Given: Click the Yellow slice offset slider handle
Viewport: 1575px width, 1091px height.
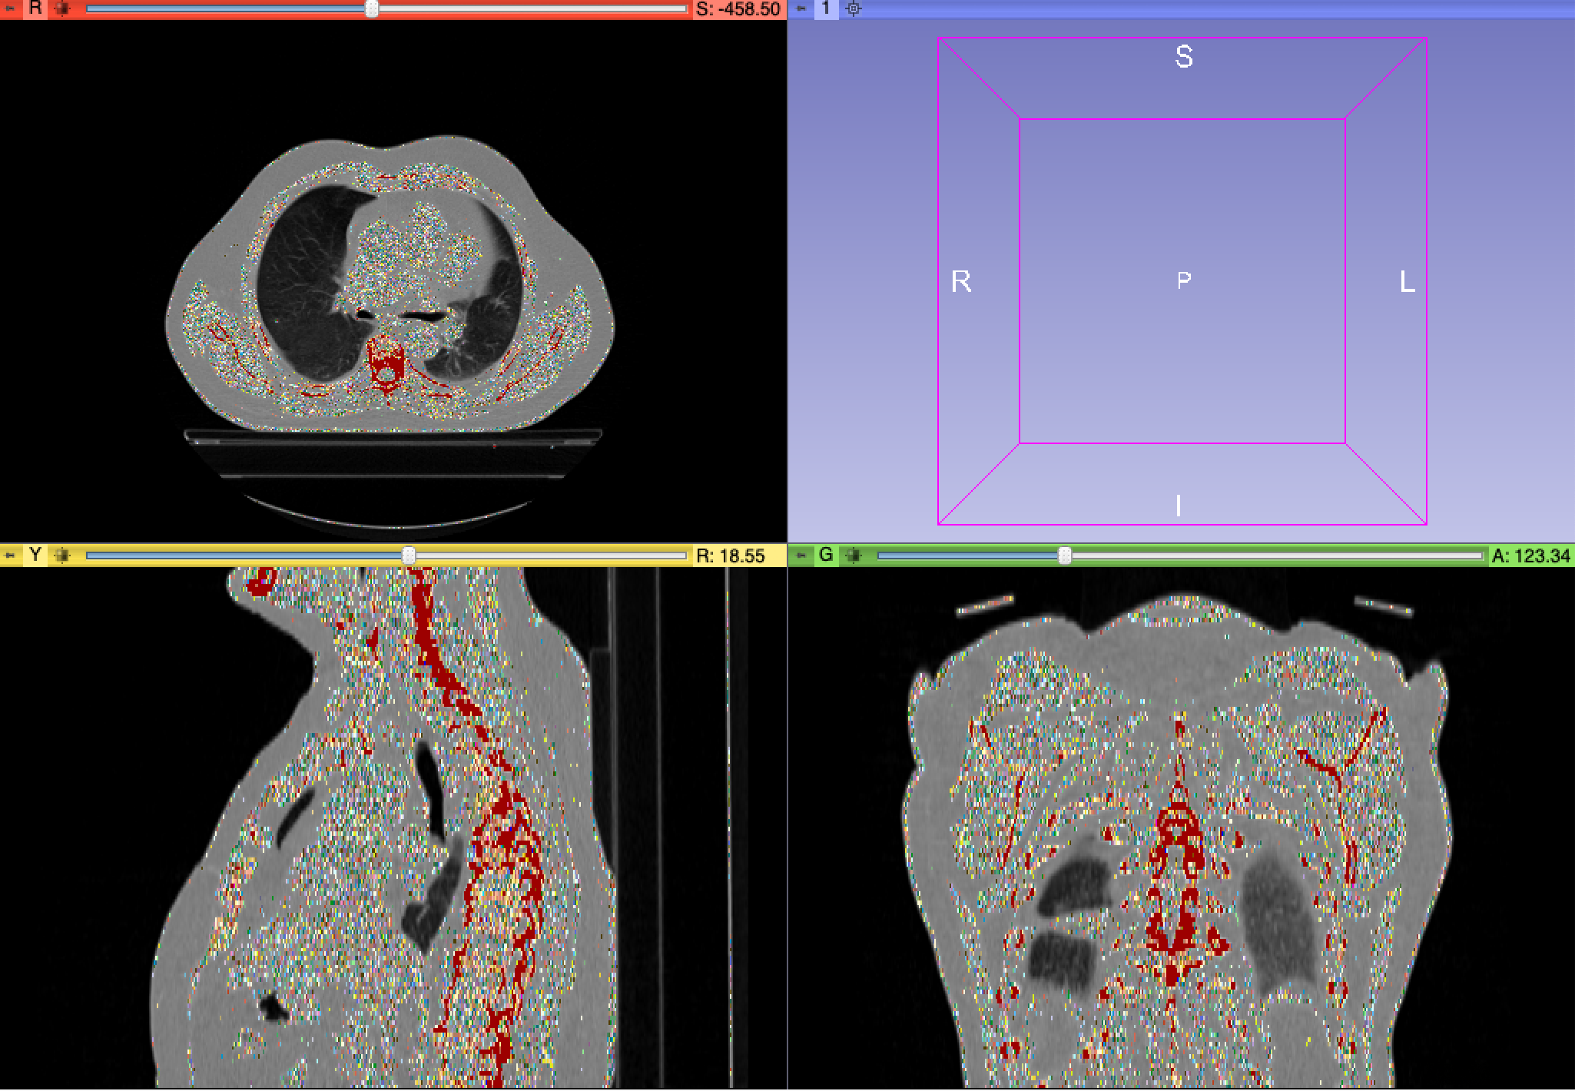Looking at the screenshot, I should (409, 555).
